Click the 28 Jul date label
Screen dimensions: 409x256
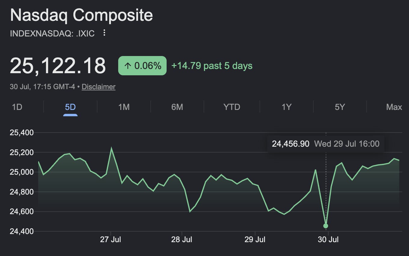coord(182,240)
